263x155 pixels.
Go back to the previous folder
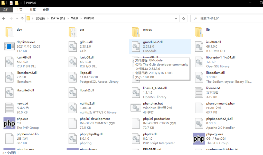coord(4,18)
